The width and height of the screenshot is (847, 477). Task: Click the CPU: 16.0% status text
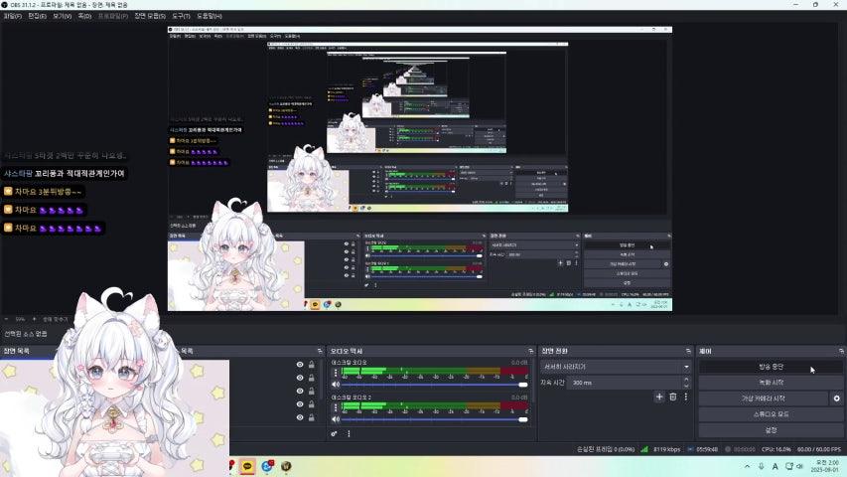click(x=776, y=449)
